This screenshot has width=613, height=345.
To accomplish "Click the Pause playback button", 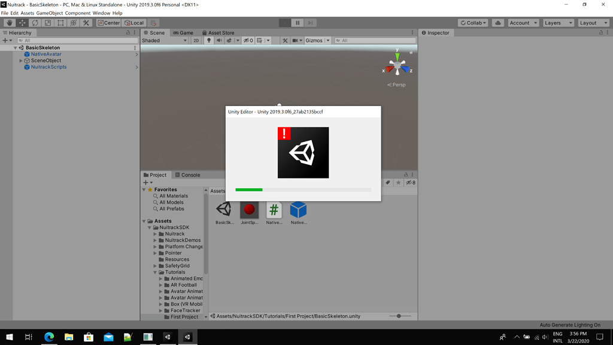I will pyautogui.click(x=298, y=23).
